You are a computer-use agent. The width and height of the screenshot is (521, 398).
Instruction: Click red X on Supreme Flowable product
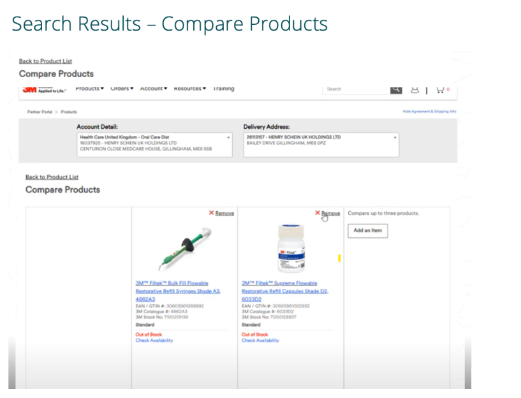[x=318, y=213]
